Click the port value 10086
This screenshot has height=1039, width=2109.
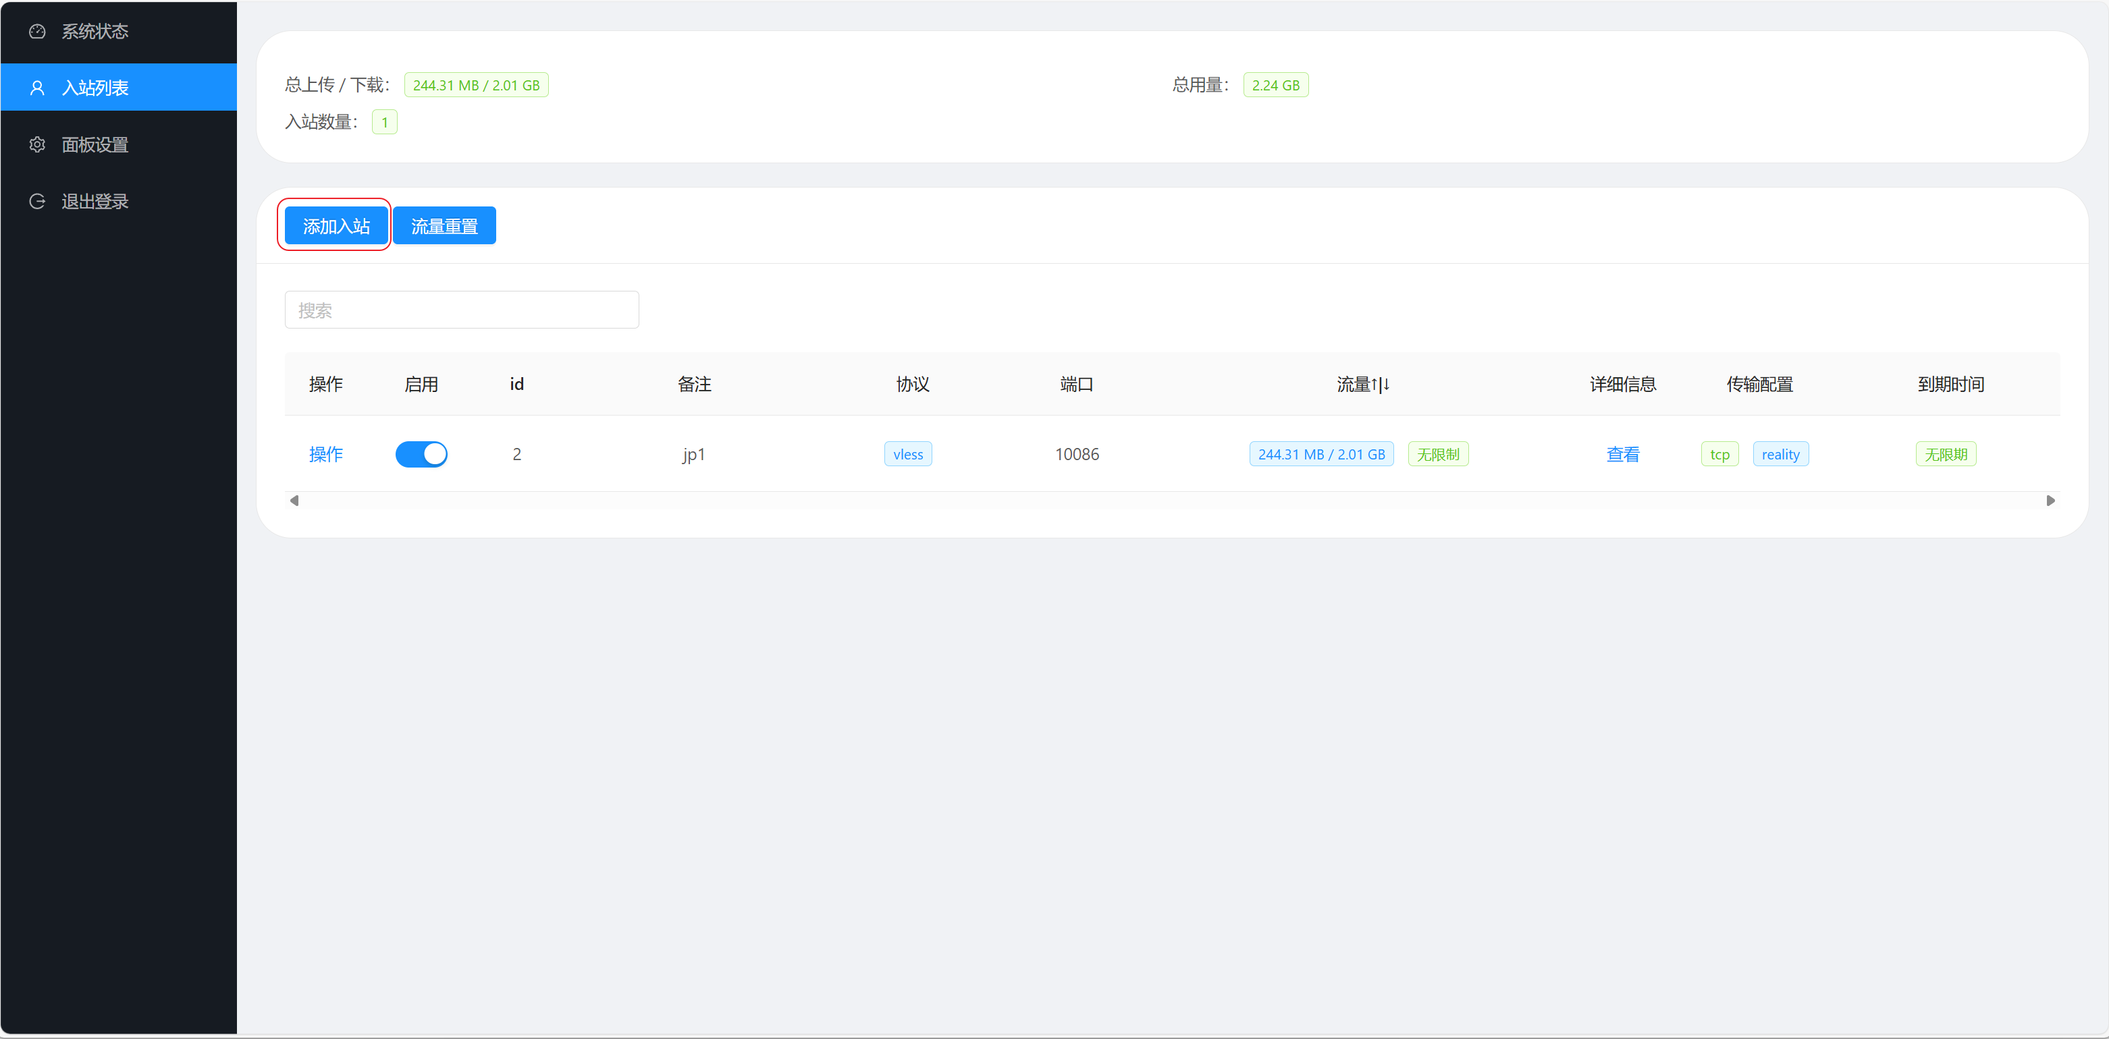tap(1077, 454)
